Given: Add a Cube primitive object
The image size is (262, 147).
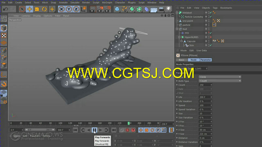Looking at the screenshot, I should coord(117,9).
